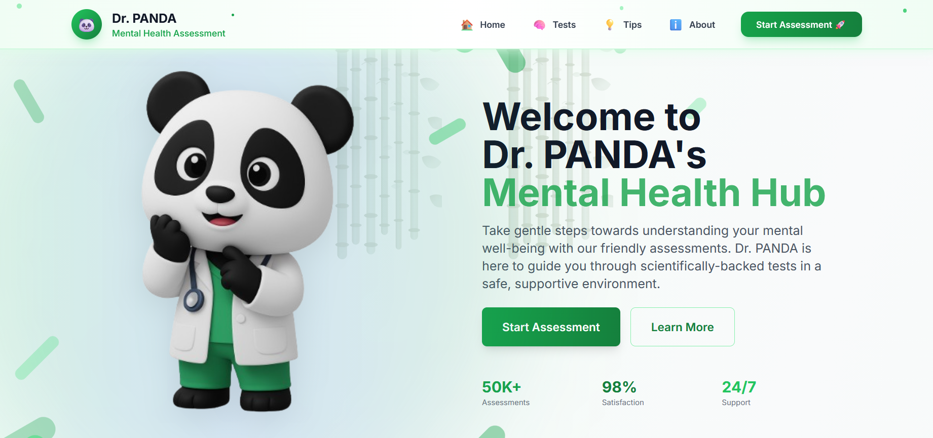Screen dimensions: 933x438
Task: Click the rocket icon in the header button
Action: 840,24
